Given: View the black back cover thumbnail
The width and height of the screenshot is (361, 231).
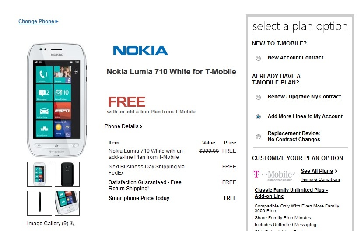Looking at the screenshot, I should coord(67,174).
